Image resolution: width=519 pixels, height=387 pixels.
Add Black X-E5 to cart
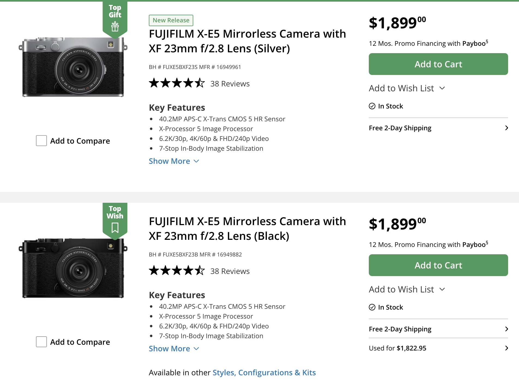tap(438, 265)
